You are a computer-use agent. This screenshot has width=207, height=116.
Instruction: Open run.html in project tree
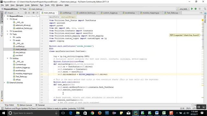19,55
